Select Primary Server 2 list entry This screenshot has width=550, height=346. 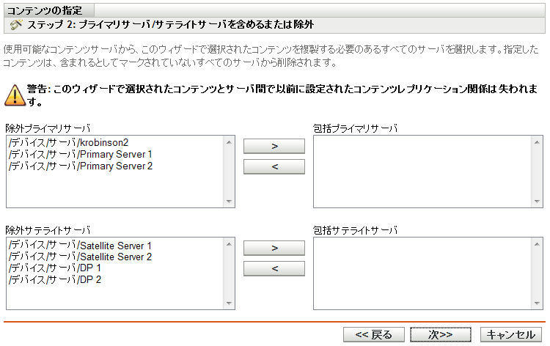[80, 166]
